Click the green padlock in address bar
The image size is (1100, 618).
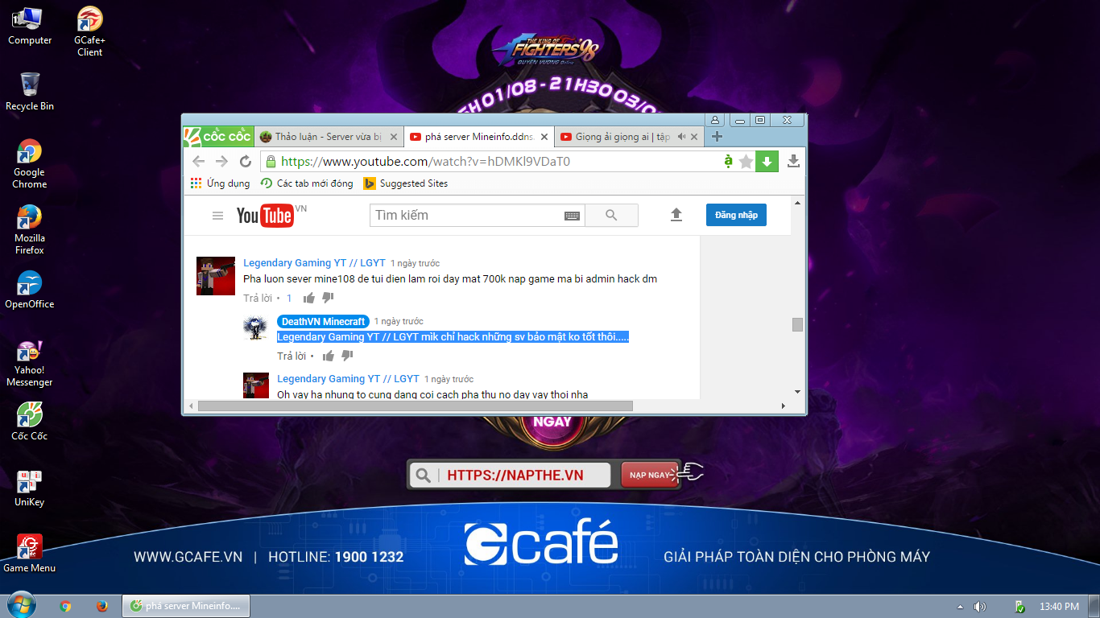click(271, 161)
